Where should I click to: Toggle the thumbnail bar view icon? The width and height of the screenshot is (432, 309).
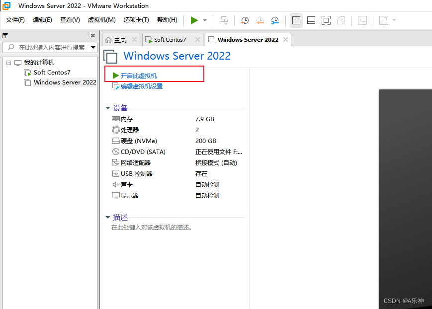311,20
